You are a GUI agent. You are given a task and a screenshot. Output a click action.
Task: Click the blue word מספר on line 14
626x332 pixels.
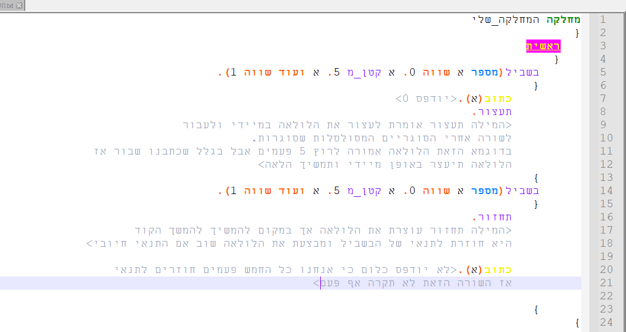click(x=485, y=191)
